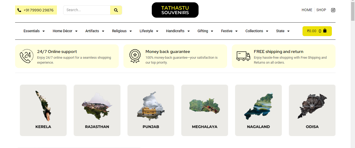Screen dimensions: 355x148
Task: Open the SHOP menu link
Action: click(x=321, y=10)
